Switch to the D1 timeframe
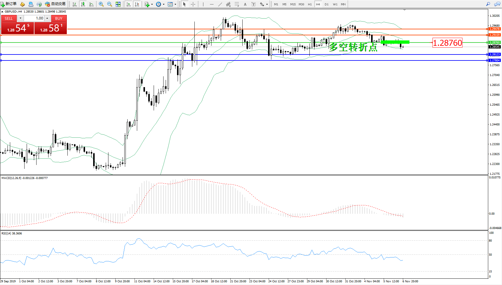Viewport: 502px width, 285px height. 326,4
